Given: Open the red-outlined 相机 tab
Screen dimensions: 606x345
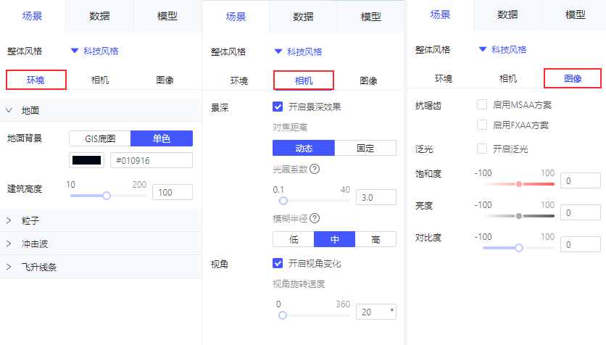Looking at the screenshot, I should pos(303,80).
